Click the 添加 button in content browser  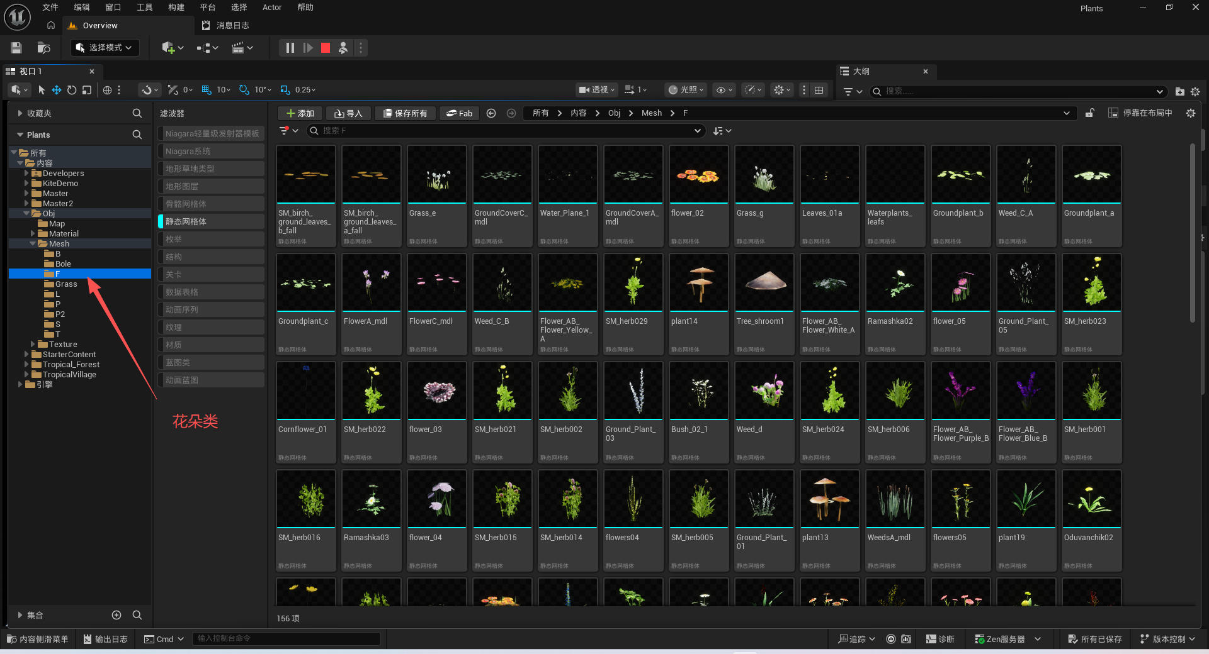(300, 113)
